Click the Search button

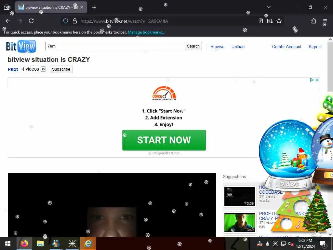pyautogui.click(x=193, y=46)
